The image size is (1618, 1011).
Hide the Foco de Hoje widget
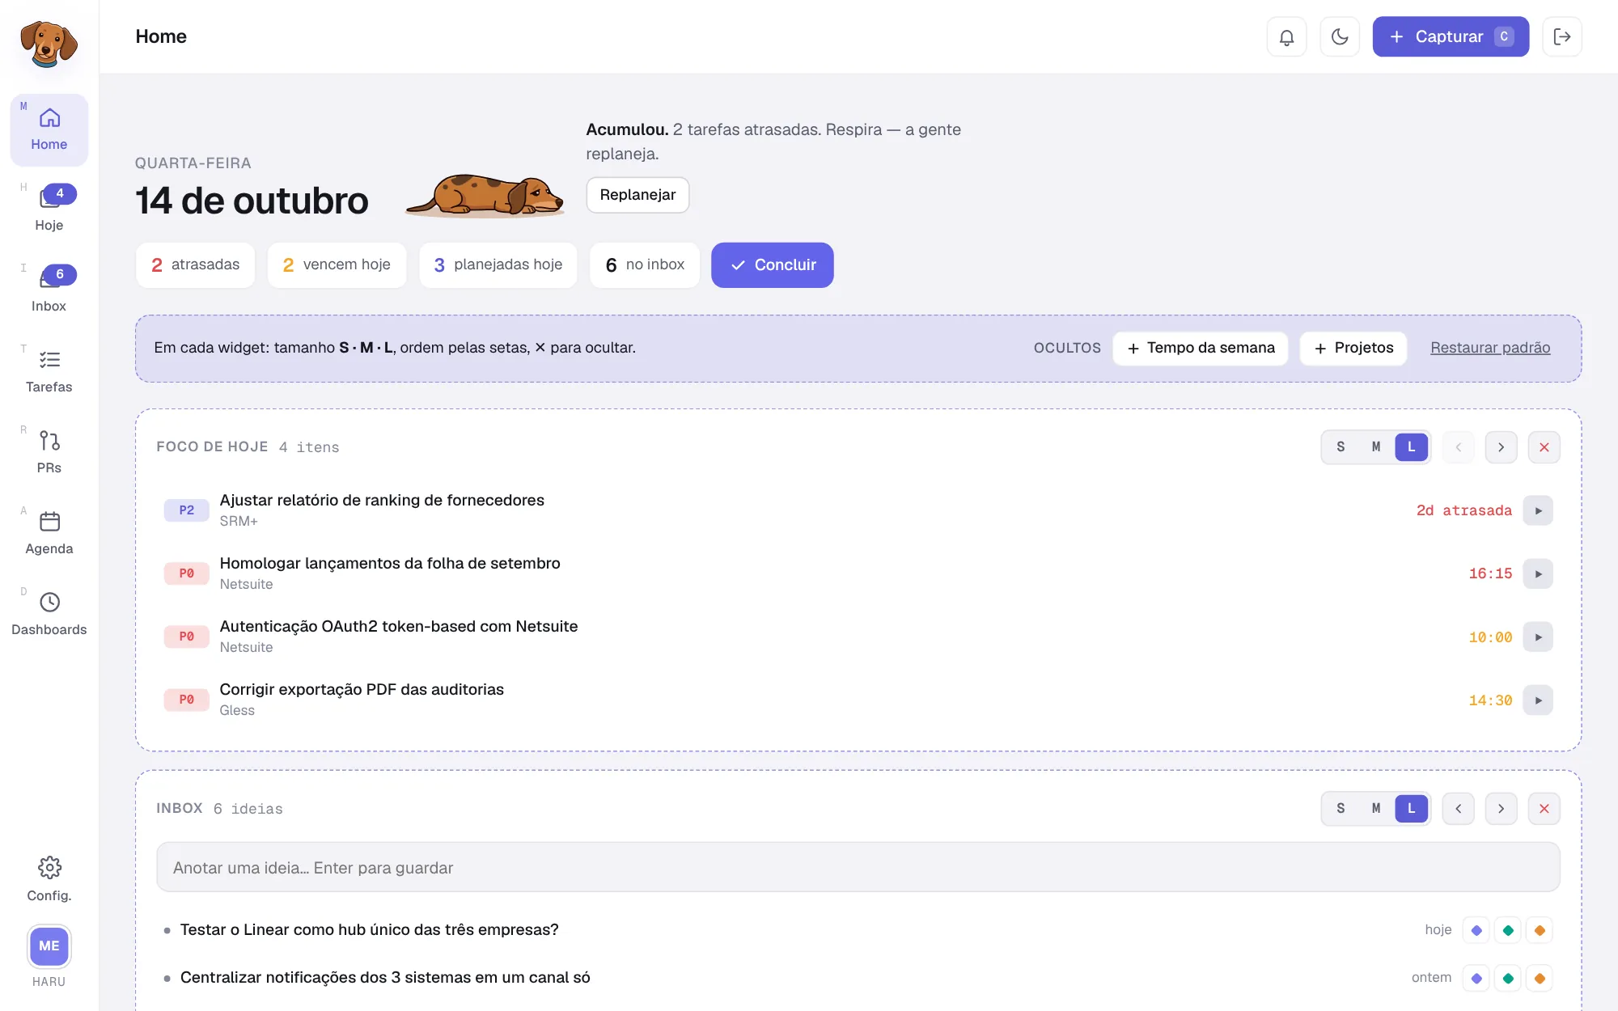coord(1544,447)
